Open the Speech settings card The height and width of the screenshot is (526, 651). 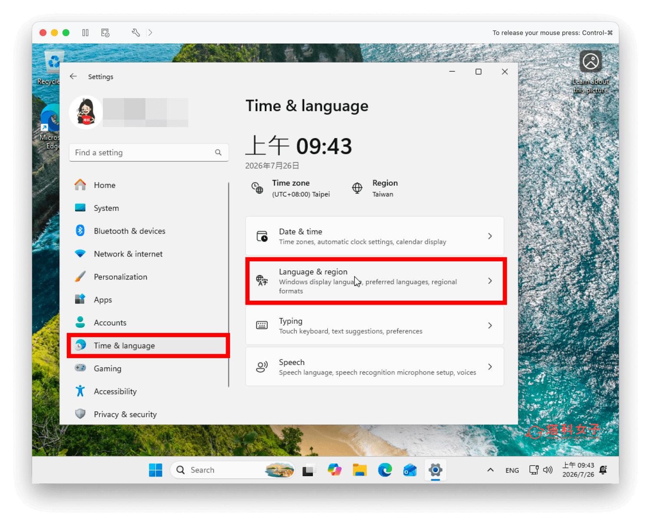[375, 367]
